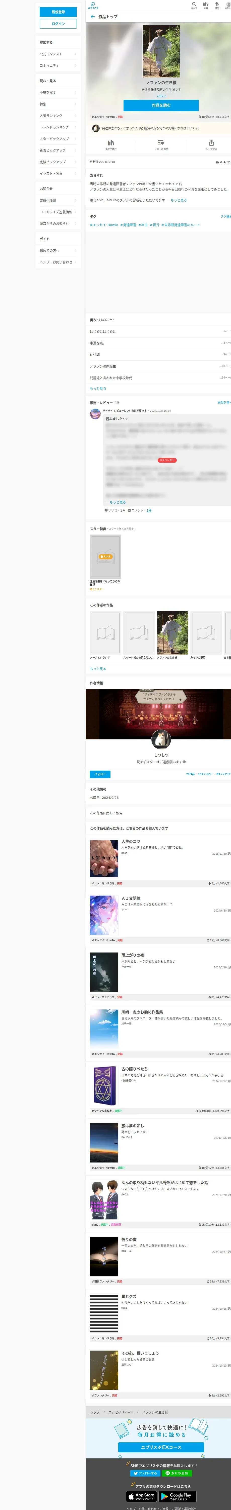This screenshot has width=231, height=1510.
Task: Open recommended work ＡＩ文明論
Action: 131,899
